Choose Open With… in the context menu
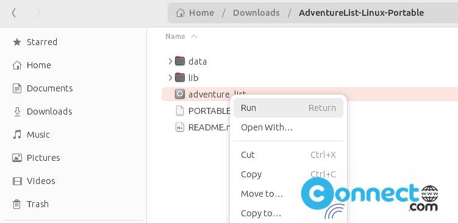458x223 pixels. coord(288,127)
